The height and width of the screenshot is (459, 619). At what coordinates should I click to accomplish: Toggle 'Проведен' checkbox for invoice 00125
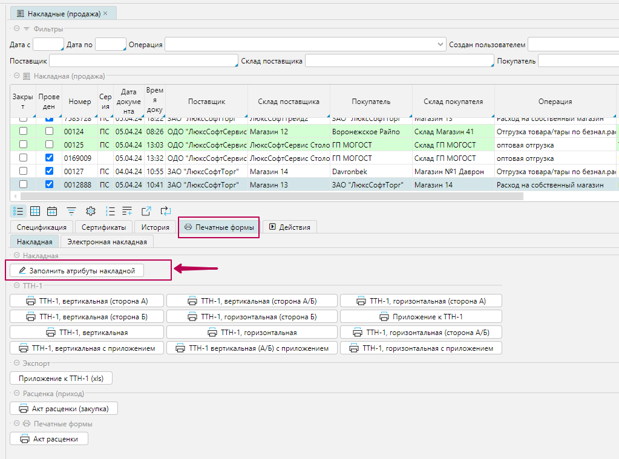click(x=50, y=145)
